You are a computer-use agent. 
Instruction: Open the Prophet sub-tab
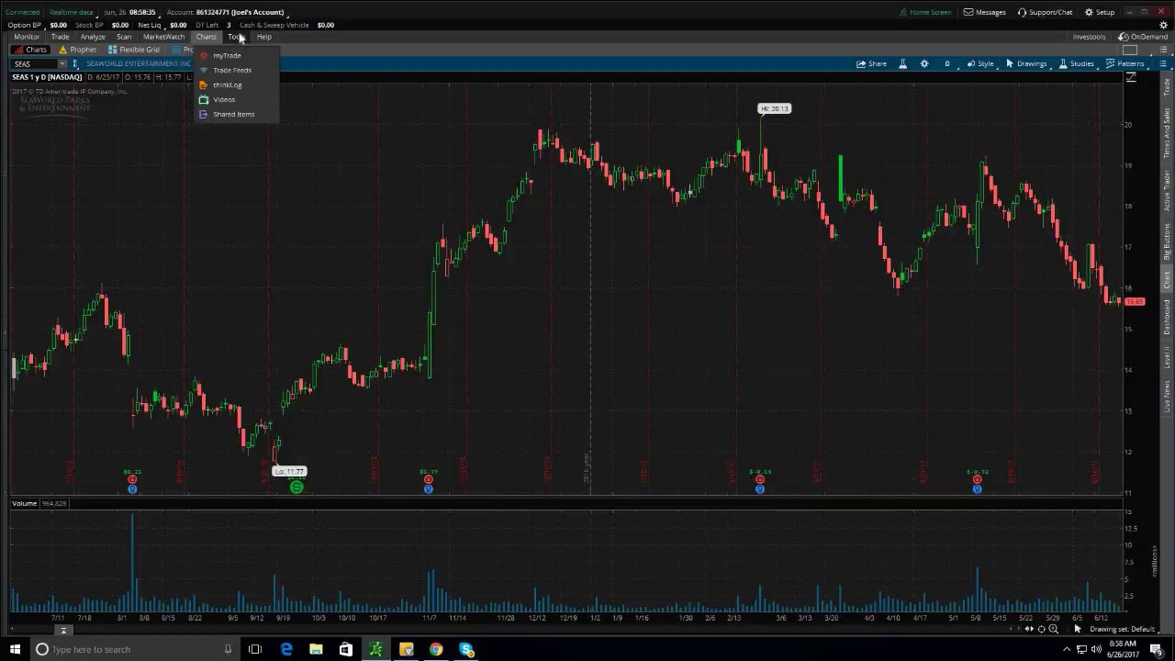[x=77, y=50]
